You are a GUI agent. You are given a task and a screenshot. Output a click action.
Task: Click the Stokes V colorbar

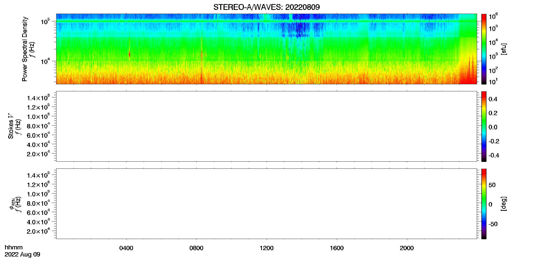(x=484, y=126)
